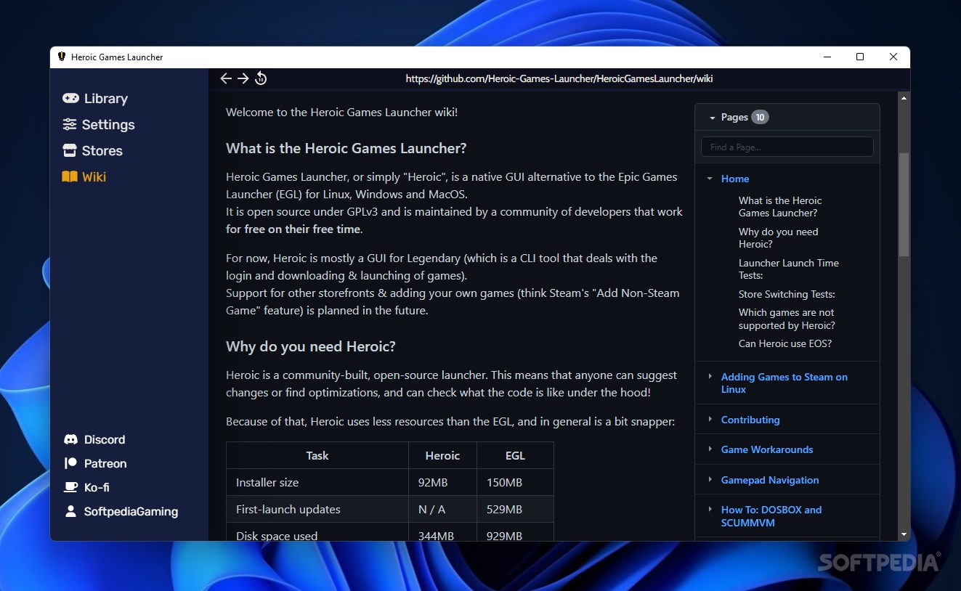Click the '529MB' table cell
961x591 pixels.
515,509
